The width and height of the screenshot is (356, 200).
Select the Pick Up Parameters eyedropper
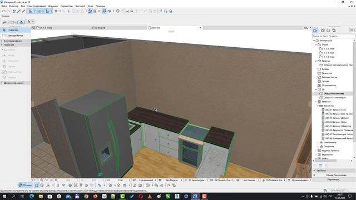coord(19,11)
